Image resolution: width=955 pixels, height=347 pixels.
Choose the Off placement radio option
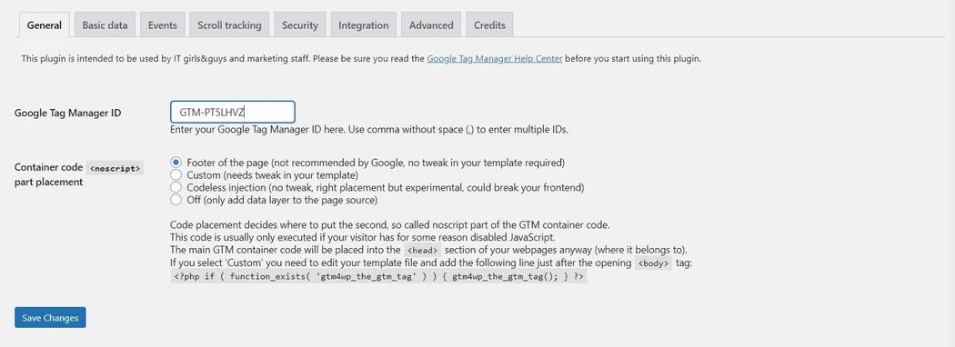(x=176, y=199)
